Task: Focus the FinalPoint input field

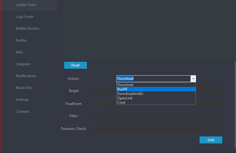Action: tap(158, 103)
